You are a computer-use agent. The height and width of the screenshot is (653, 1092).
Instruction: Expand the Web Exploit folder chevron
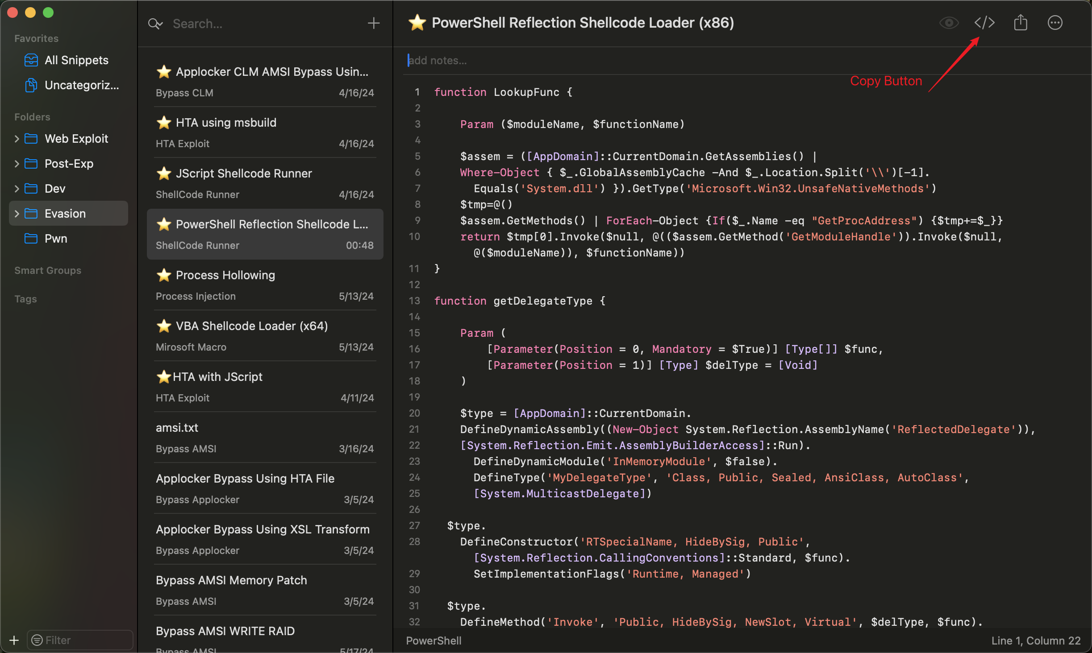click(17, 139)
